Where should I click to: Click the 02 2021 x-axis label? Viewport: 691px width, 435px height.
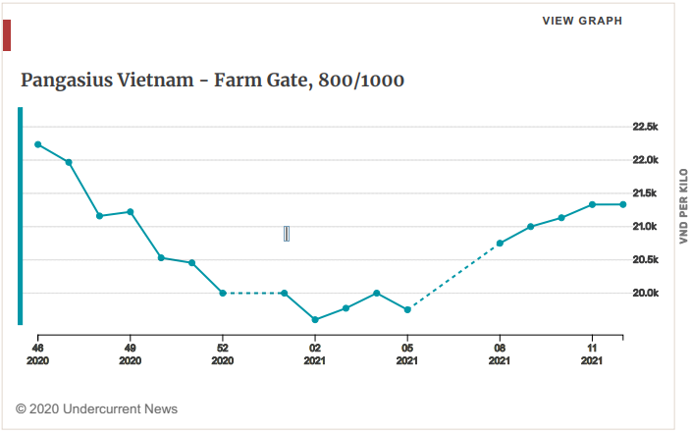(315, 354)
